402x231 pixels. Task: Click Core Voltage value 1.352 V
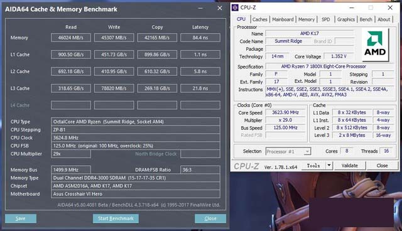coord(339,56)
